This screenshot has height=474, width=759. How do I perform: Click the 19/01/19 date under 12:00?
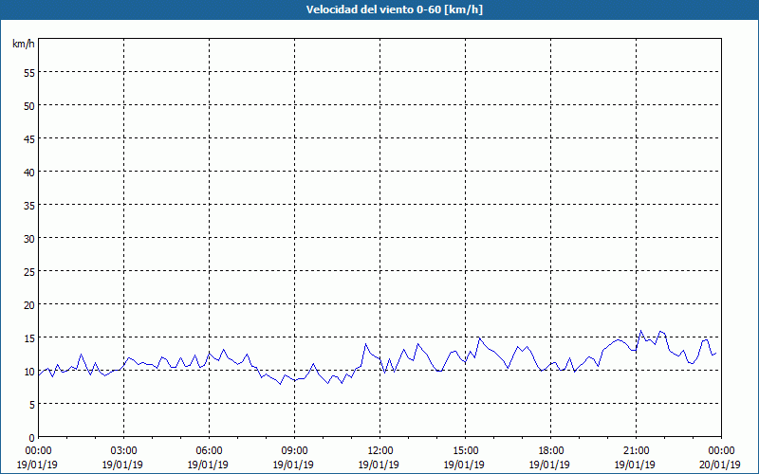coord(379,465)
